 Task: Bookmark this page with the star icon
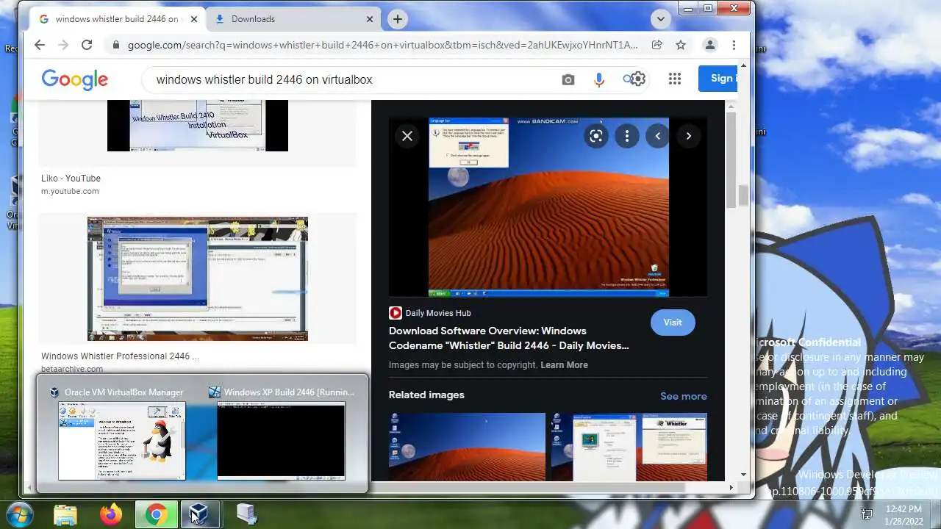pyautogui.click(x=681, y=45)
